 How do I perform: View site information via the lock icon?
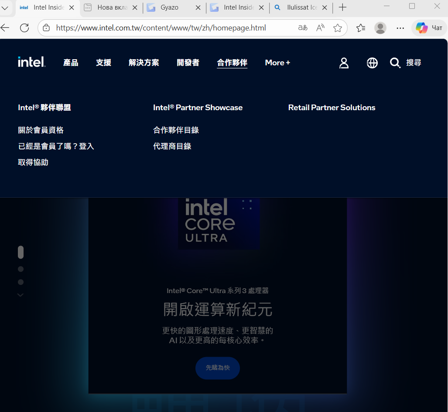46,28
